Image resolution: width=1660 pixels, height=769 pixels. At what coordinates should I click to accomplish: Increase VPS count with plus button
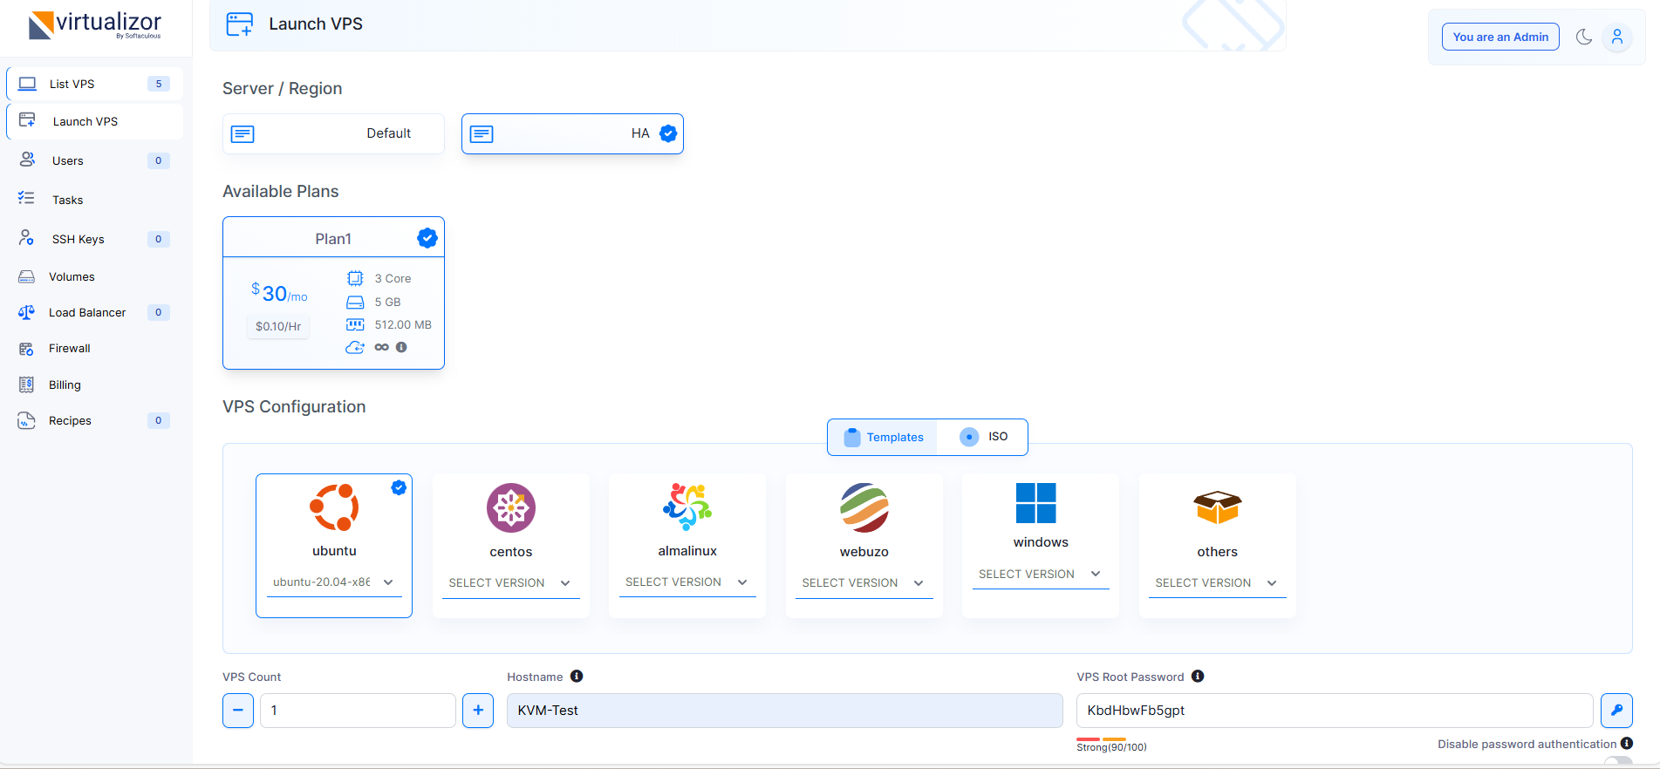[478, 711]
